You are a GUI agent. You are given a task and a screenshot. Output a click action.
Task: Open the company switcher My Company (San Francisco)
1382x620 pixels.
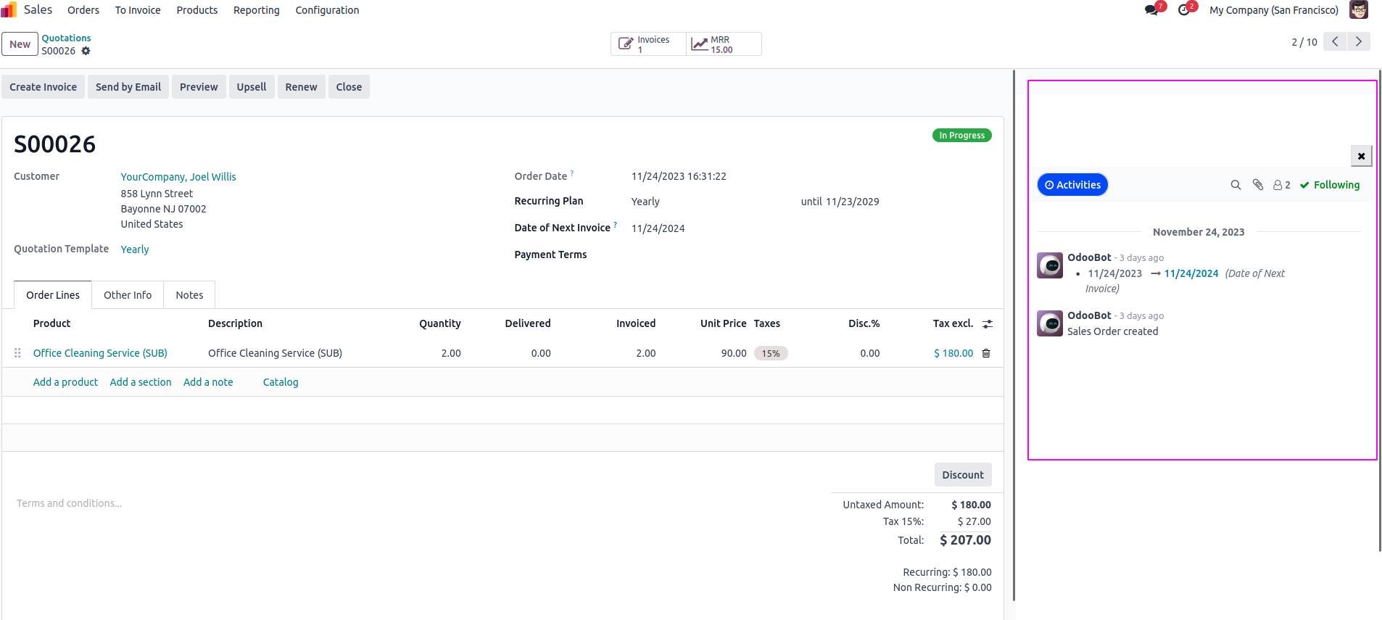(1273, 10)
